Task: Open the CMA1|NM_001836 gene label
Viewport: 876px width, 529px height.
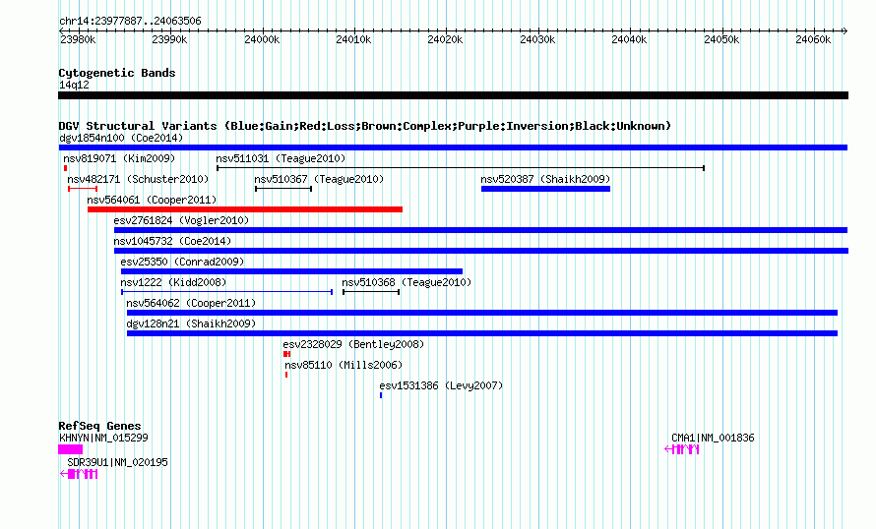Action: (713, 438)
